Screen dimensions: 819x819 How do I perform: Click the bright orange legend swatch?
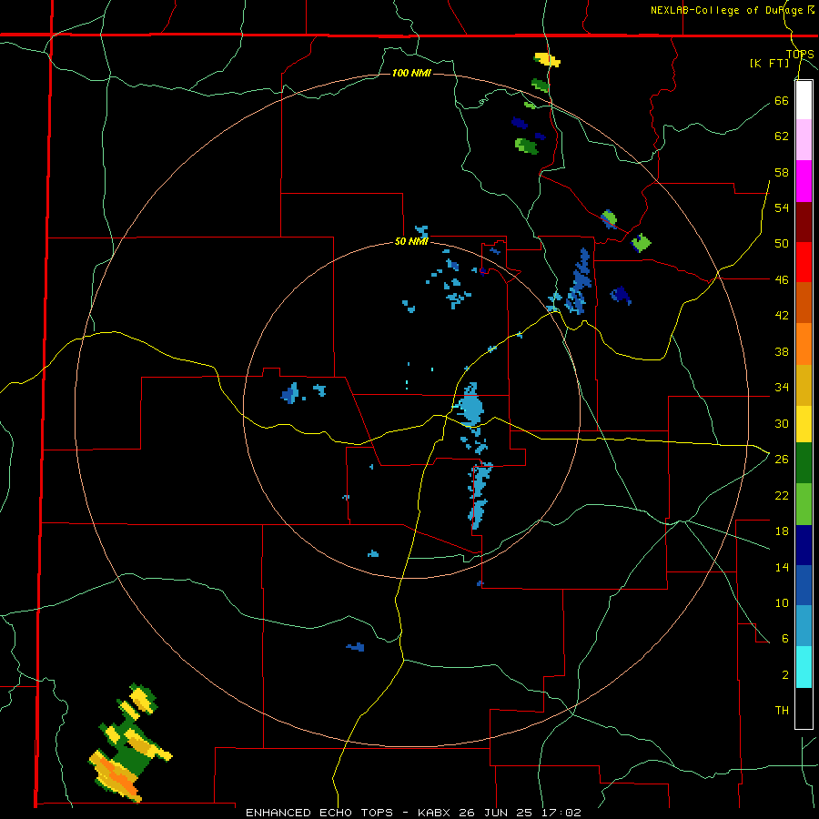click(x=804, y=343)
